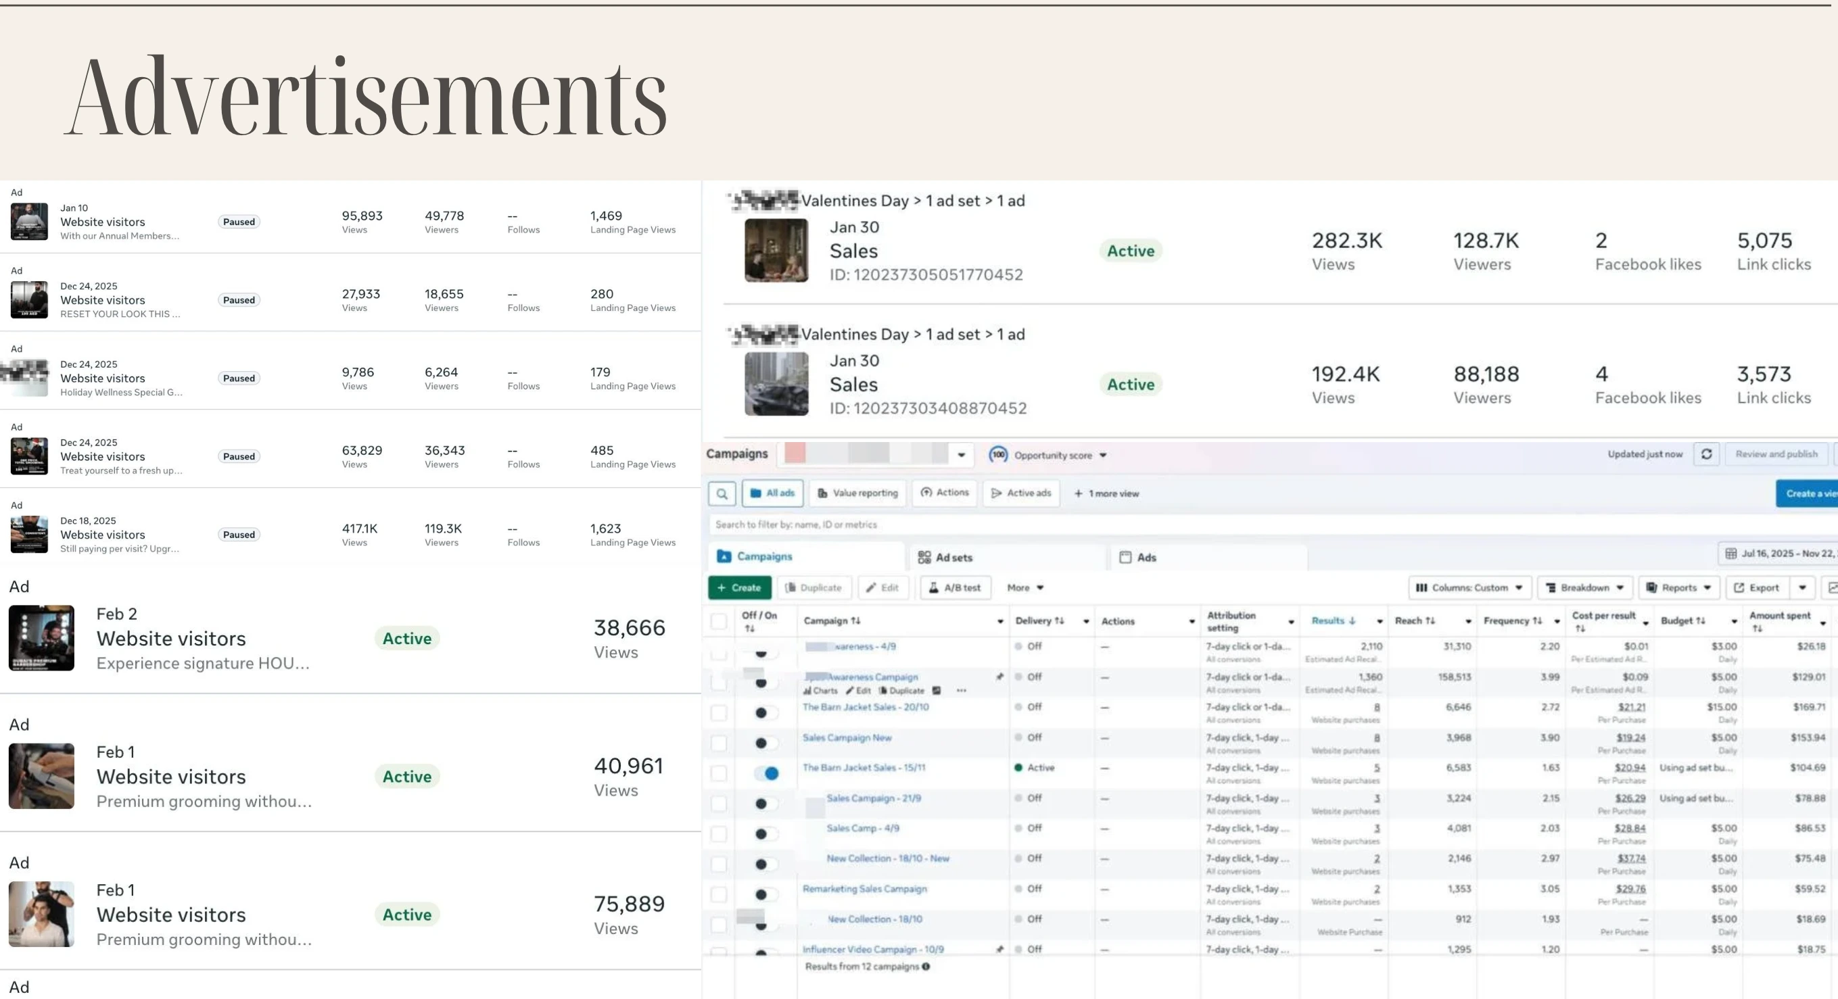Image resolution: width=1838 pixels, height=999 pixels.
Task: Click the three-dot more icon under Awareness Campaign
Action: point(961,691)
